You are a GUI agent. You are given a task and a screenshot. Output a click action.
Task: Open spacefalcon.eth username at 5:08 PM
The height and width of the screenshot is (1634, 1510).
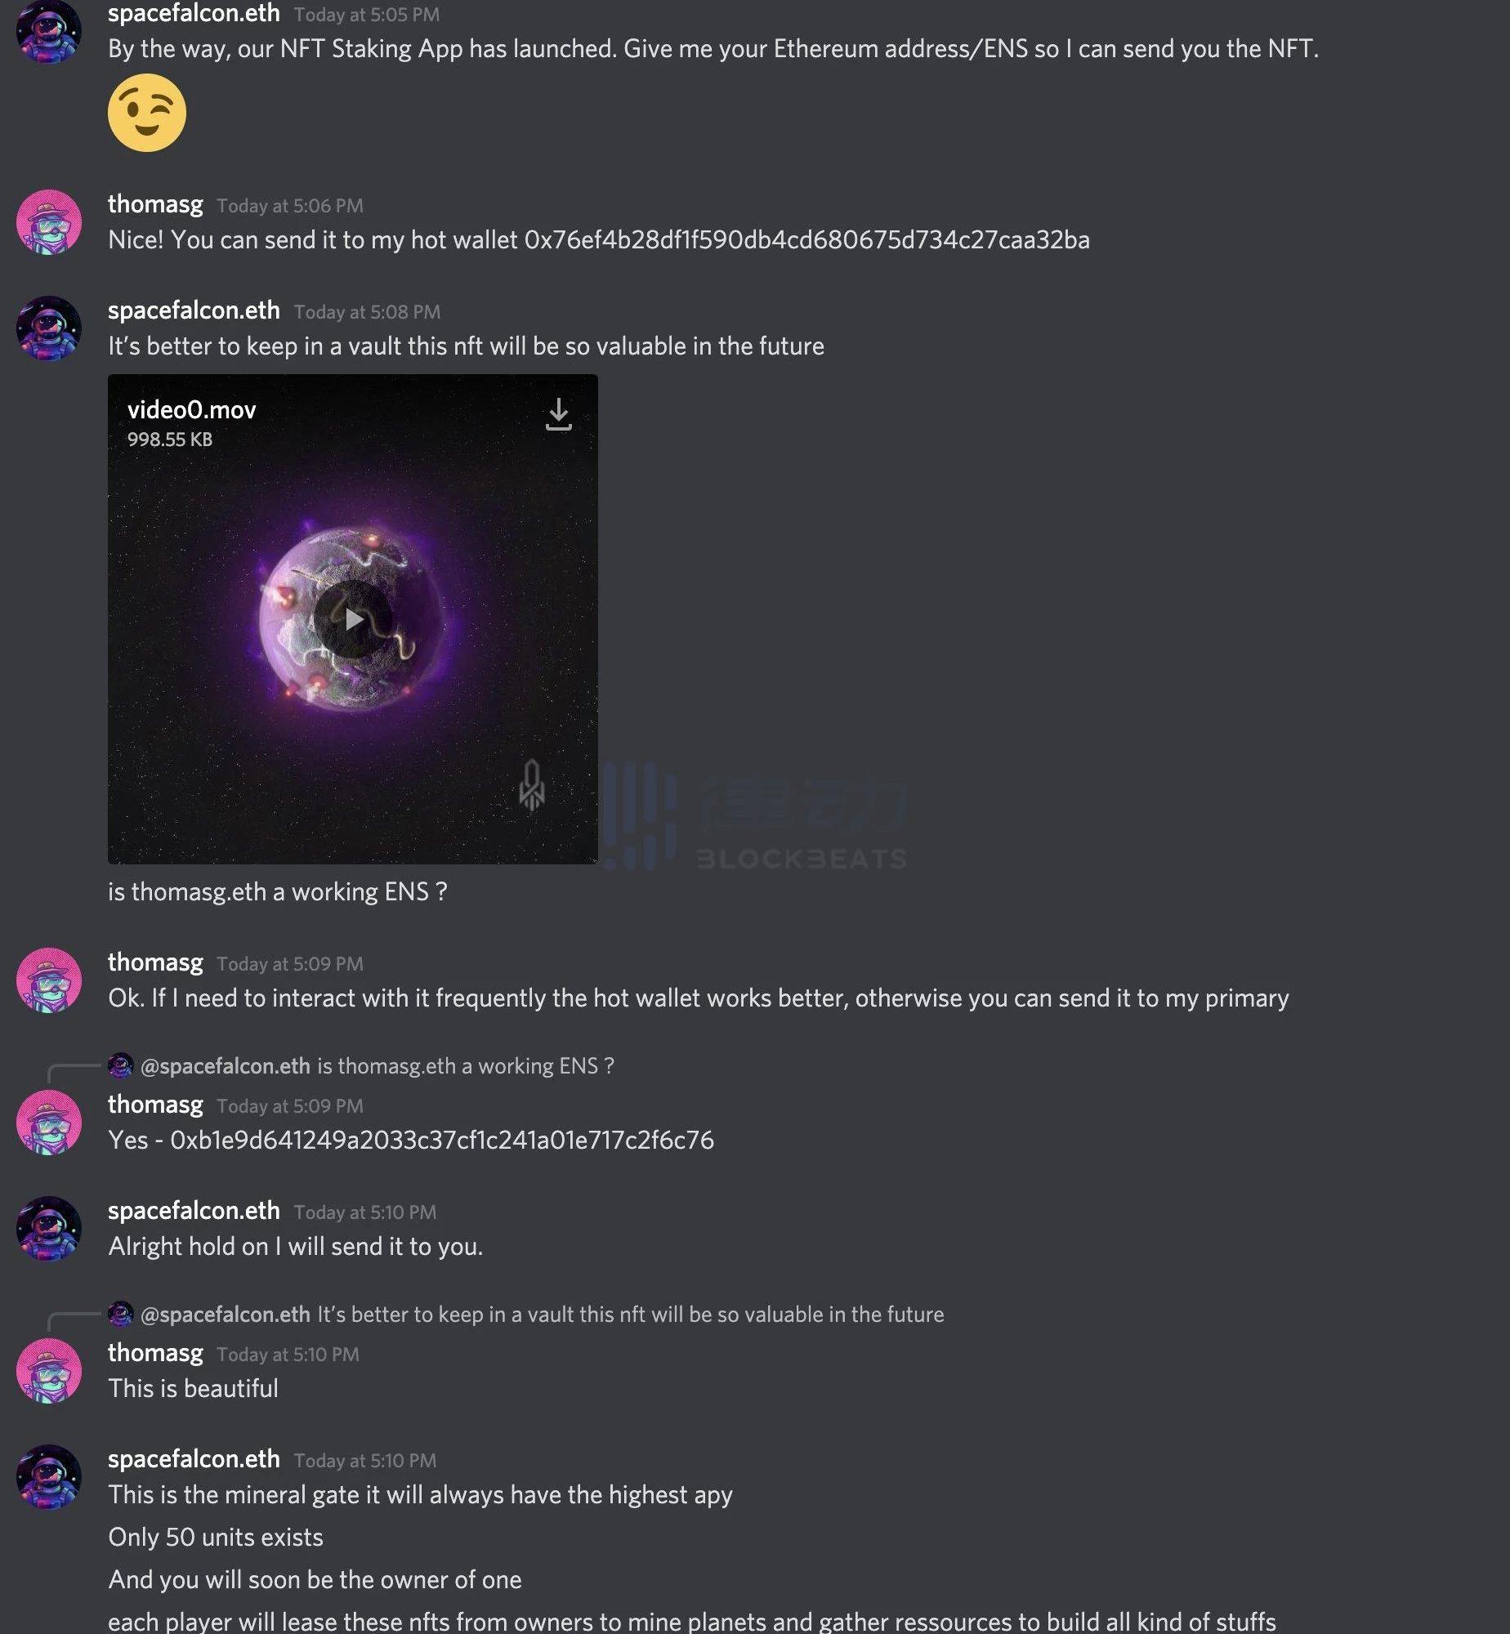[194, 310]
